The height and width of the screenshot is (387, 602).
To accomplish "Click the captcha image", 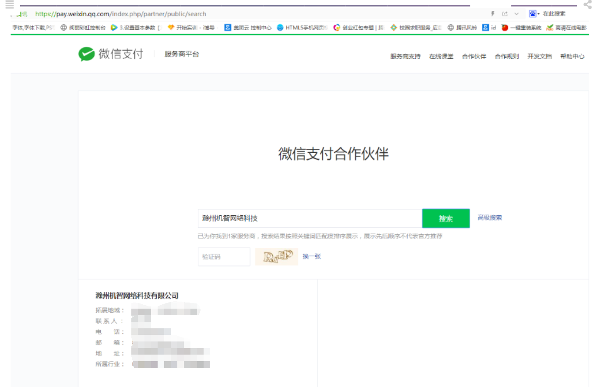I will pos(277,257).
